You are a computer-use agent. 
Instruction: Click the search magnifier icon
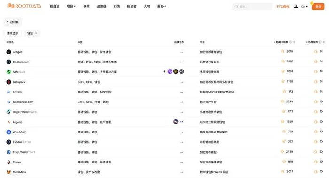(x=236, y=7)
